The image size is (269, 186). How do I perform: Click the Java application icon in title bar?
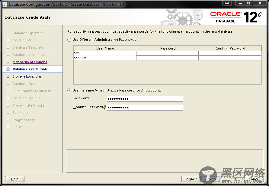tap(5, 4)
